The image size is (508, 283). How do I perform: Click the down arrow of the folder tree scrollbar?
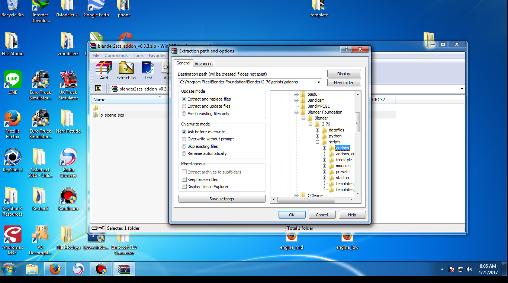coord(358,193)
